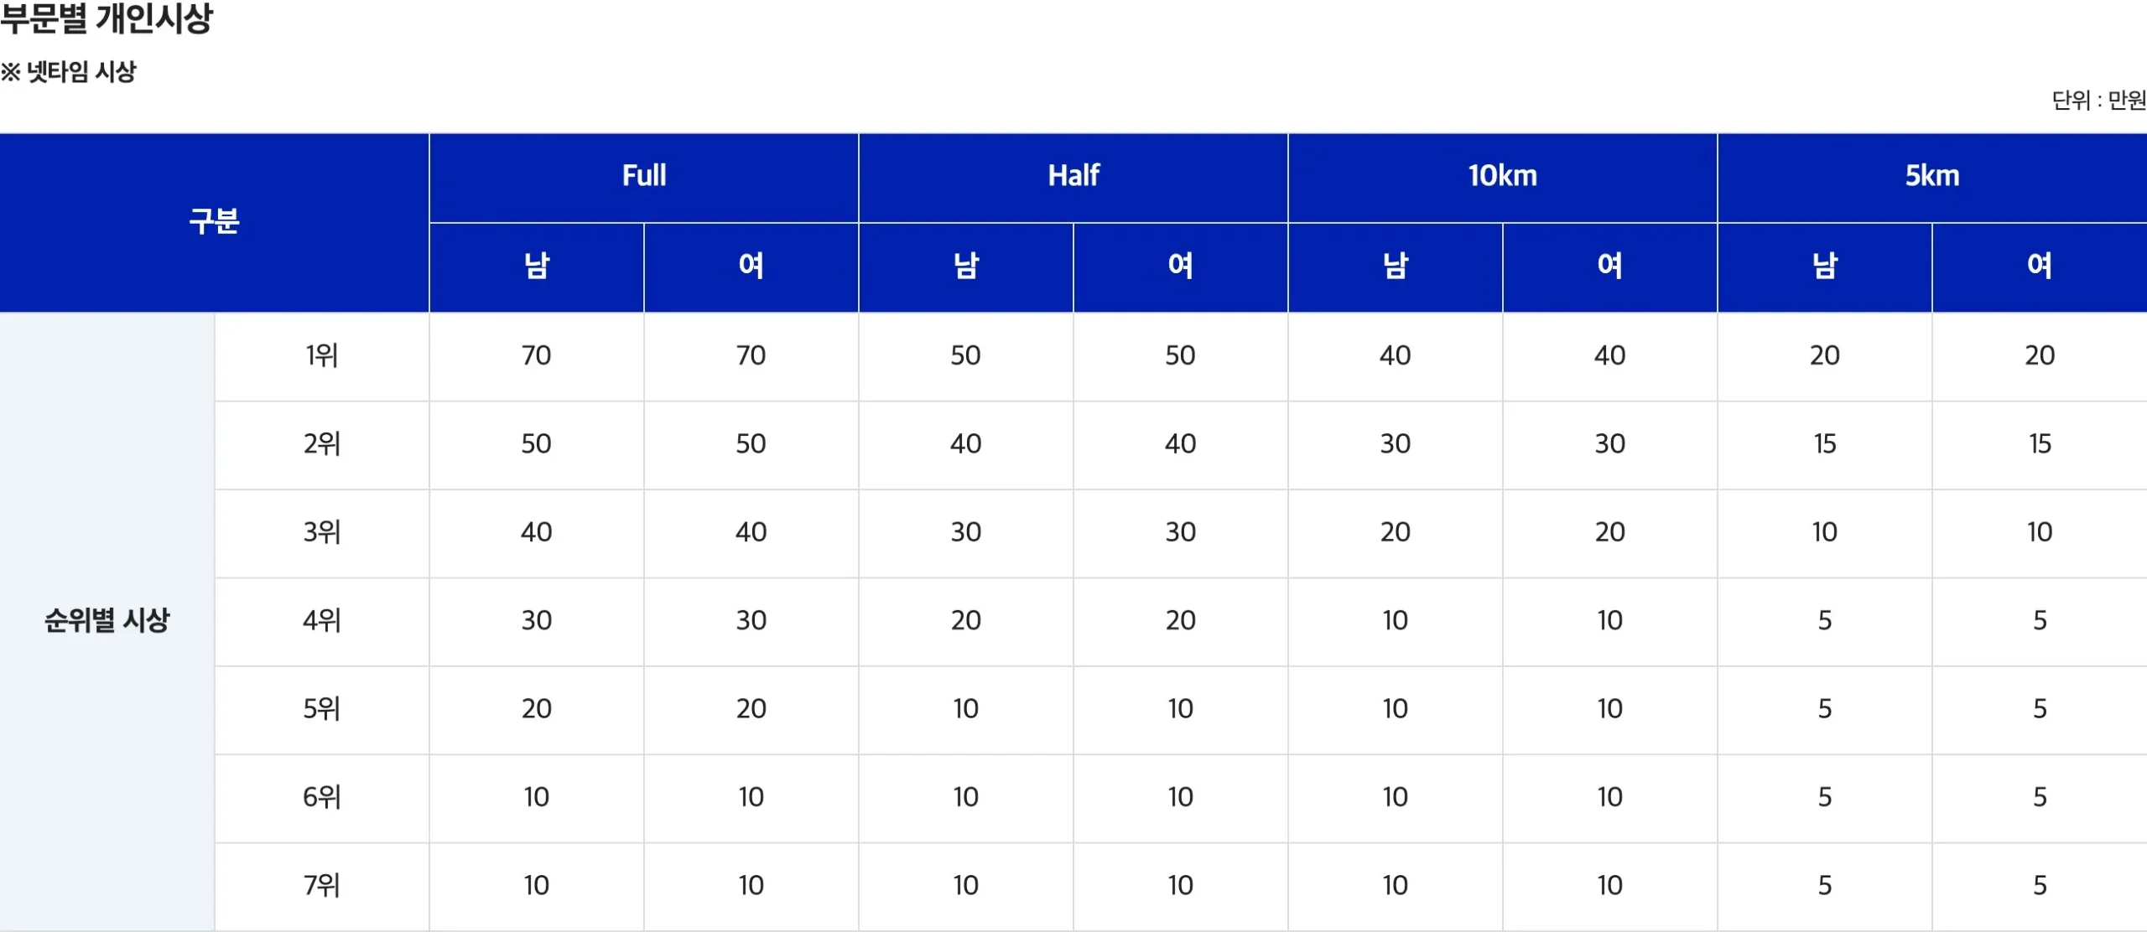2147x932 pixels.
Task: Select the 5km column header
Action: 1932,177
